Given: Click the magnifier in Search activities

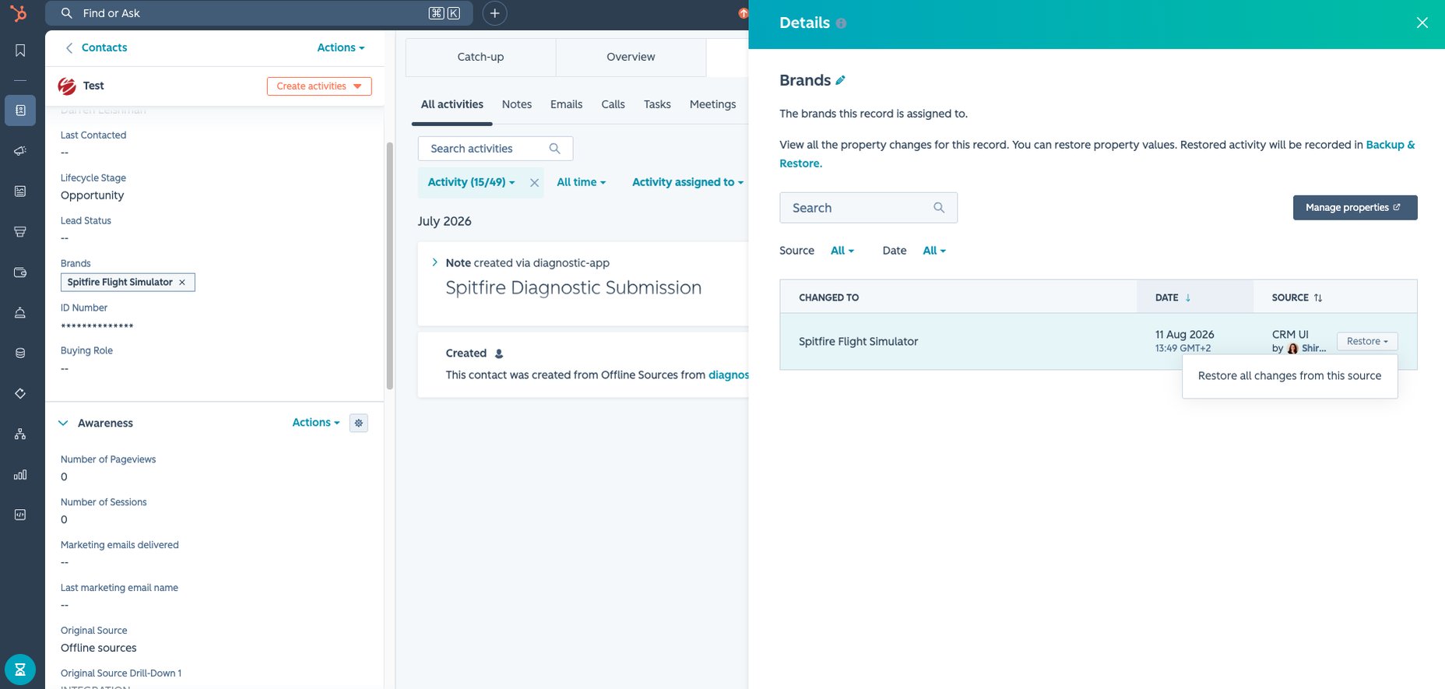Looking at the screenshot, I should (555, 149).
